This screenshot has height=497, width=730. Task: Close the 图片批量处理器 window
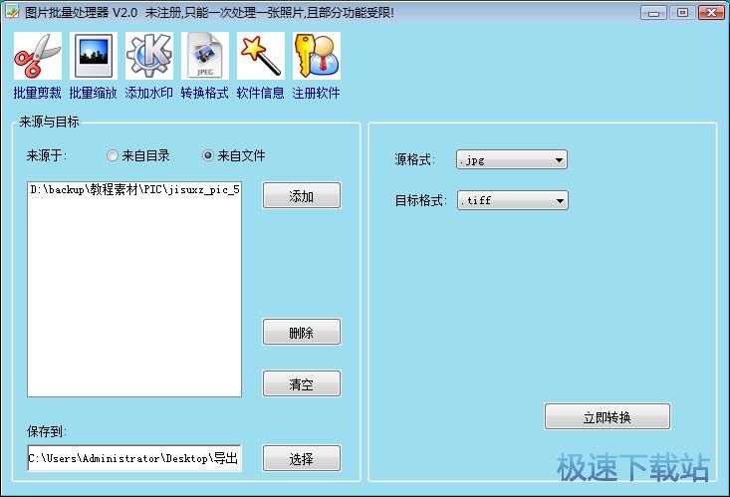(x=711, y=13)
